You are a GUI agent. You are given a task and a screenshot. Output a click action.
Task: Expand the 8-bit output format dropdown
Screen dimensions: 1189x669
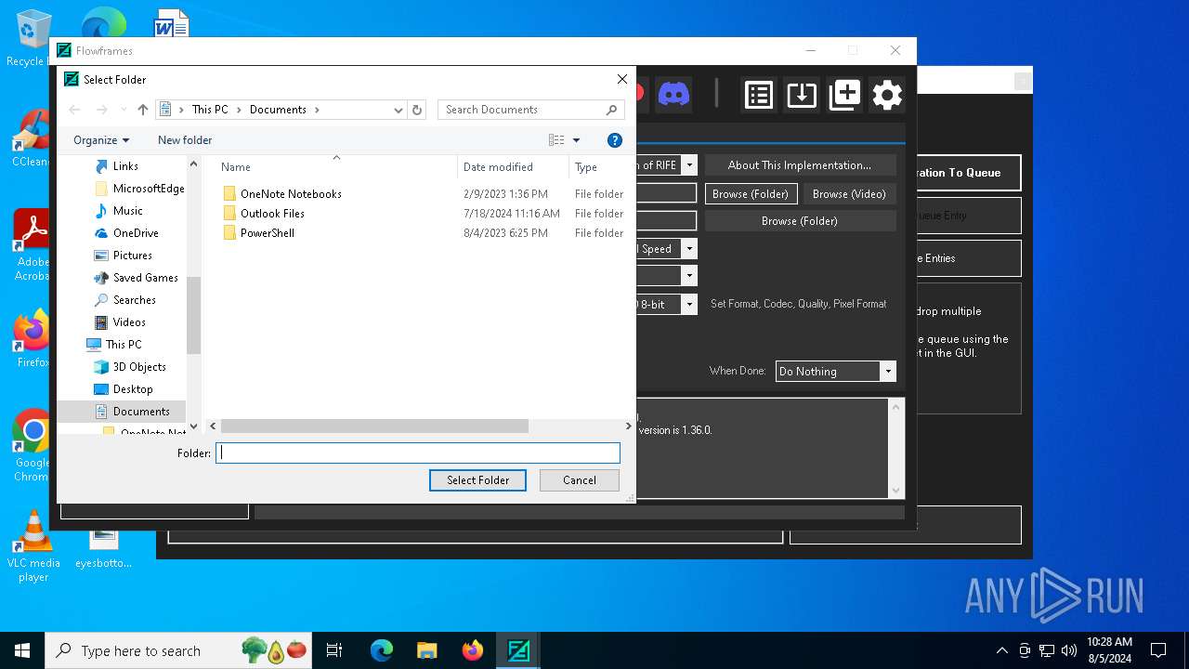click(689, 304)
